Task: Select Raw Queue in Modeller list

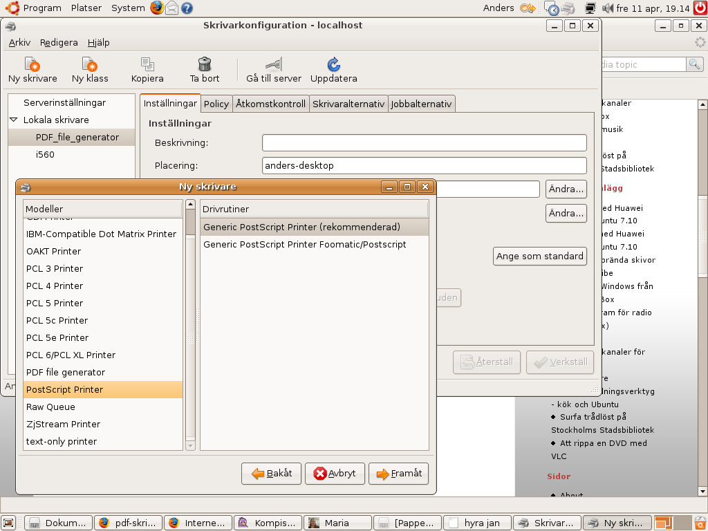Action: (x=103, y=407)
